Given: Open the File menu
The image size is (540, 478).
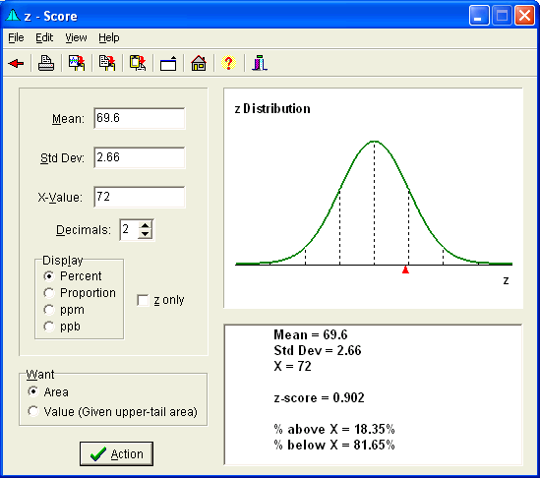Looking at the screenshot, I should point(16,37).
